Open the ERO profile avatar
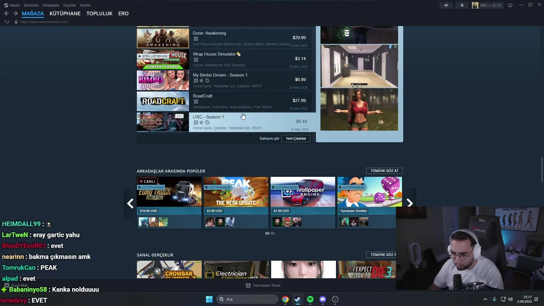This screenshot has width=544, height=306. click(x=475, y=5)
